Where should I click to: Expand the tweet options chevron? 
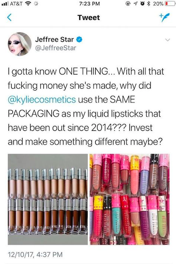pyautogui.click(x=168, y=40)
